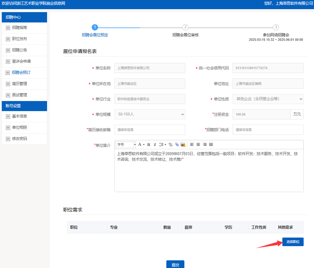Image resolution: width=314 pixels, height=268 pixels.
Task: Click the attachment paperclip icon
Action: point(177,144)
